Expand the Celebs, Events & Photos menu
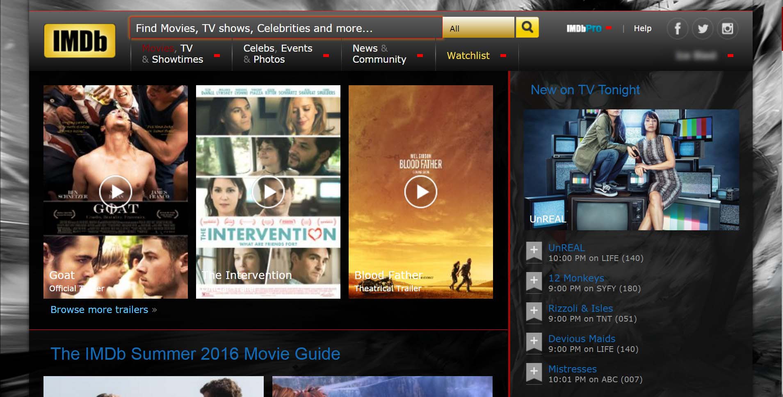This screenshot has width=783, height=397. 326,55
